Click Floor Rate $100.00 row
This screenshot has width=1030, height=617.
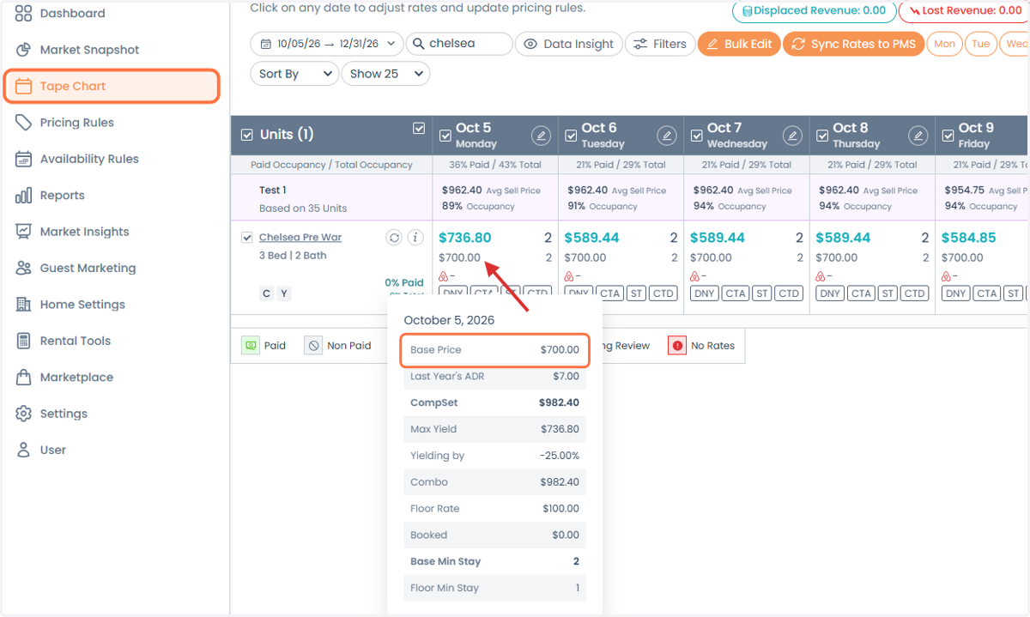(494, 509)
